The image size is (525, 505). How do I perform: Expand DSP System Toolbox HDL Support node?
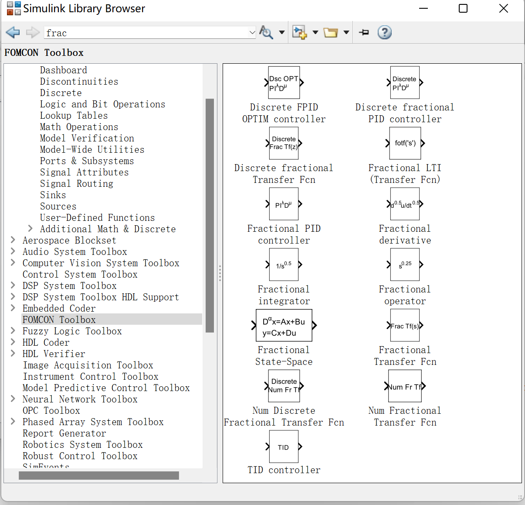tap(13, 296)
